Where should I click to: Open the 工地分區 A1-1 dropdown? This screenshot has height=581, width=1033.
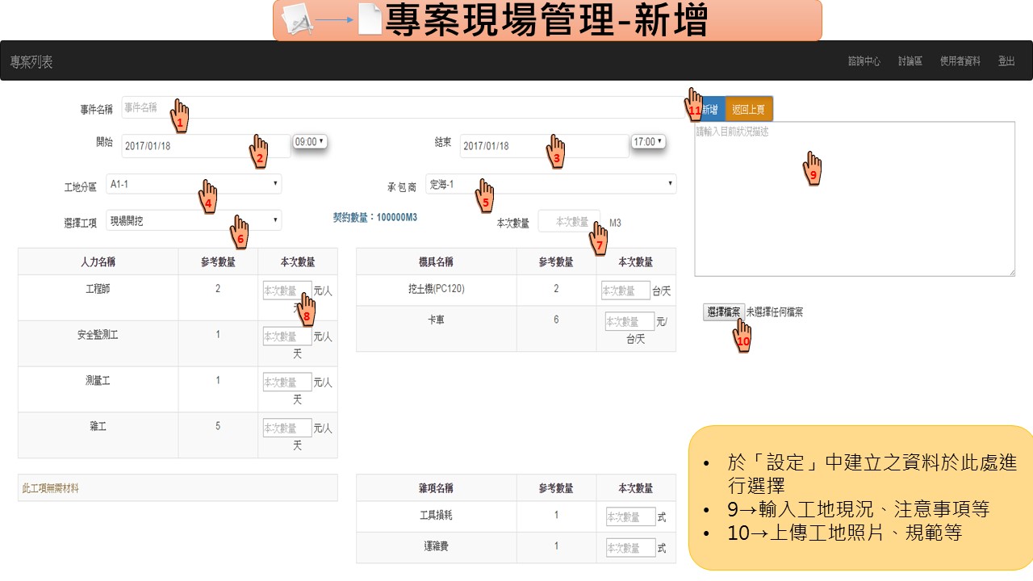tap(194, 184)
